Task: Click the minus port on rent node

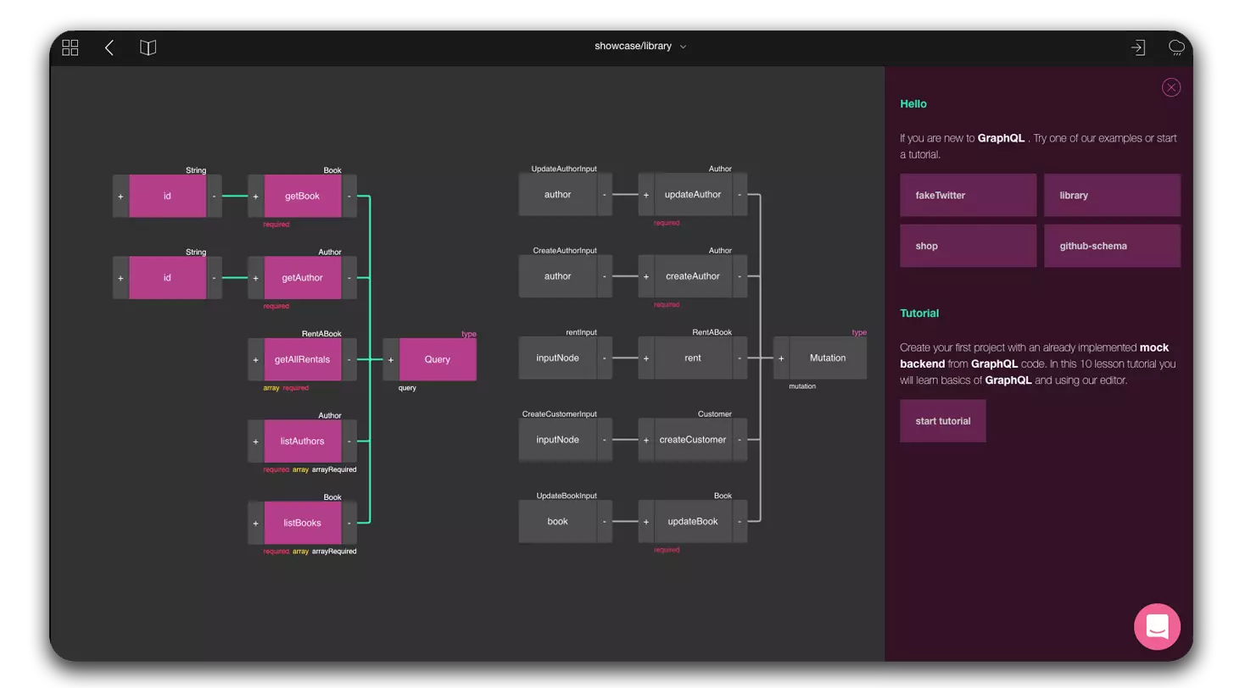Action: coord(740,358)
